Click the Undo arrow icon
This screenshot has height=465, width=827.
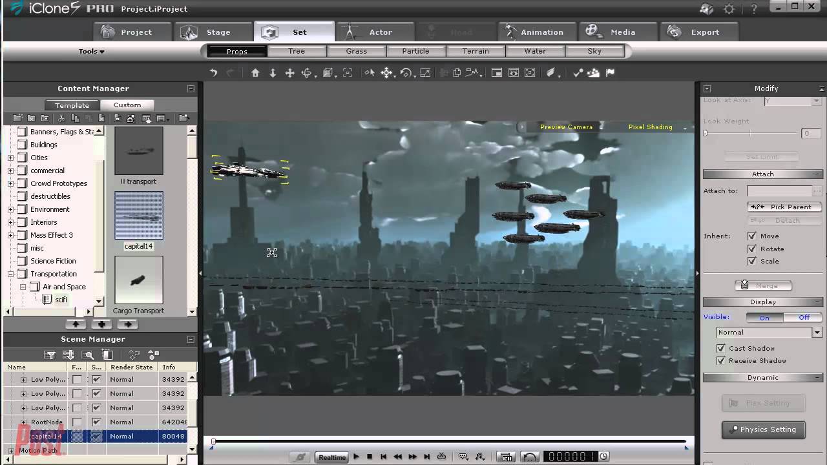point(213,73)
